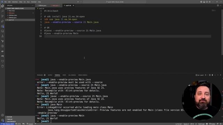
Task: Click the Split Editor icon
Action: tap(218, 6)
